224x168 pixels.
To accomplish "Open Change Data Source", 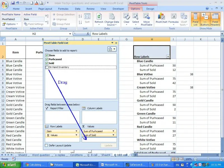I will pos(111,19).
